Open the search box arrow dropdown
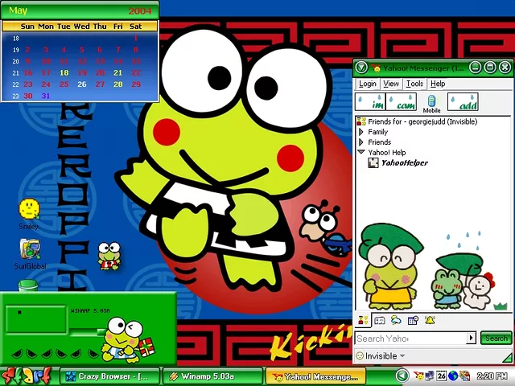515x386 pixels. [472, 338]
